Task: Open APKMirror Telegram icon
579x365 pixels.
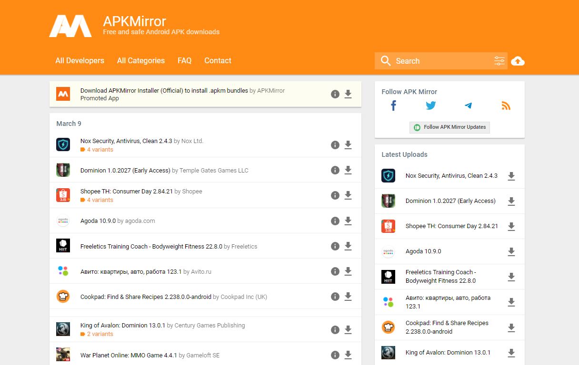Action: (468, 106)
